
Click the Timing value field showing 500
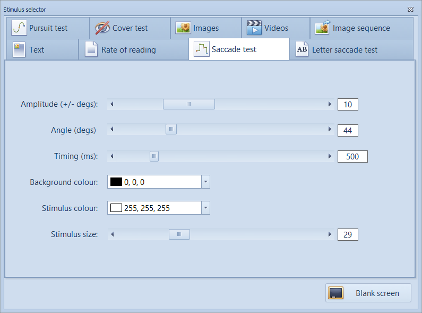[x=352, y=156]
